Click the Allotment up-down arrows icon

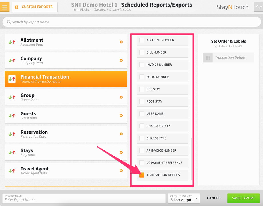(x=12, y=42)
